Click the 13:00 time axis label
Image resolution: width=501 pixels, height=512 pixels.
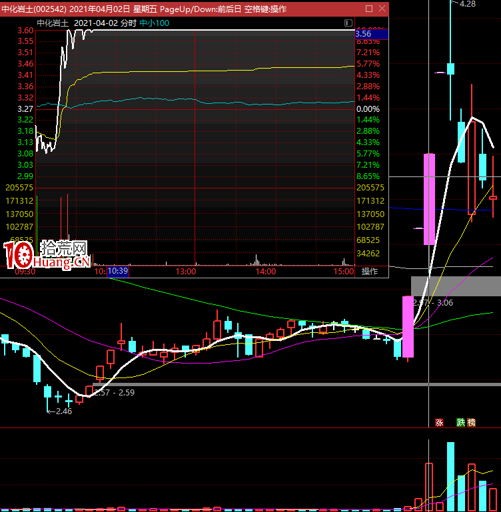[186, 272]
